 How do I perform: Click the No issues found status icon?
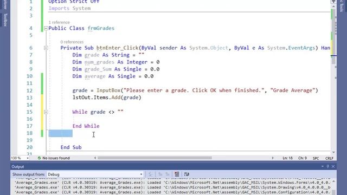(39, 158)
